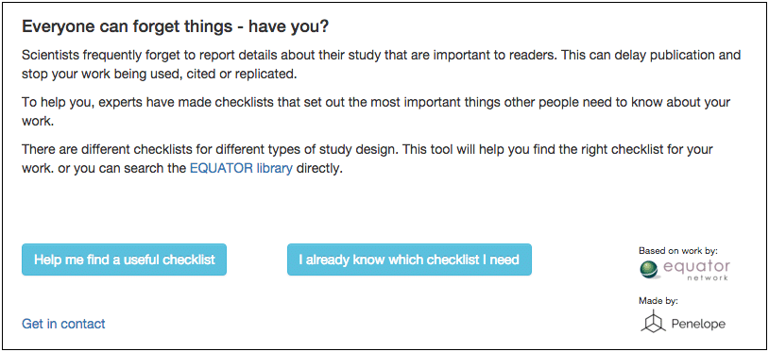Click the word "network" under equator

coord(709,277)
